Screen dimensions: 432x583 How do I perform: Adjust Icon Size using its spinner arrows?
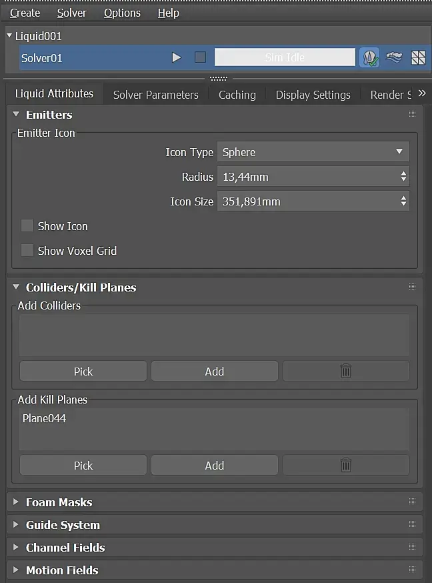point(403,201)
